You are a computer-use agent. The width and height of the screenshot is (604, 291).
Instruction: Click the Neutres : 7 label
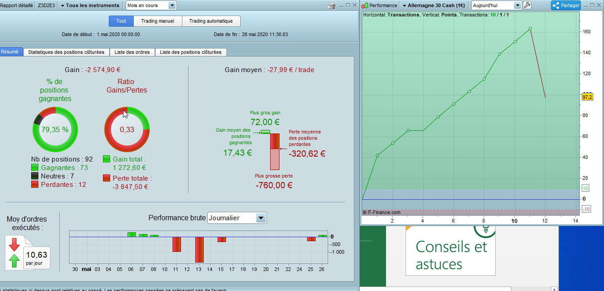(x=58, y=176)
